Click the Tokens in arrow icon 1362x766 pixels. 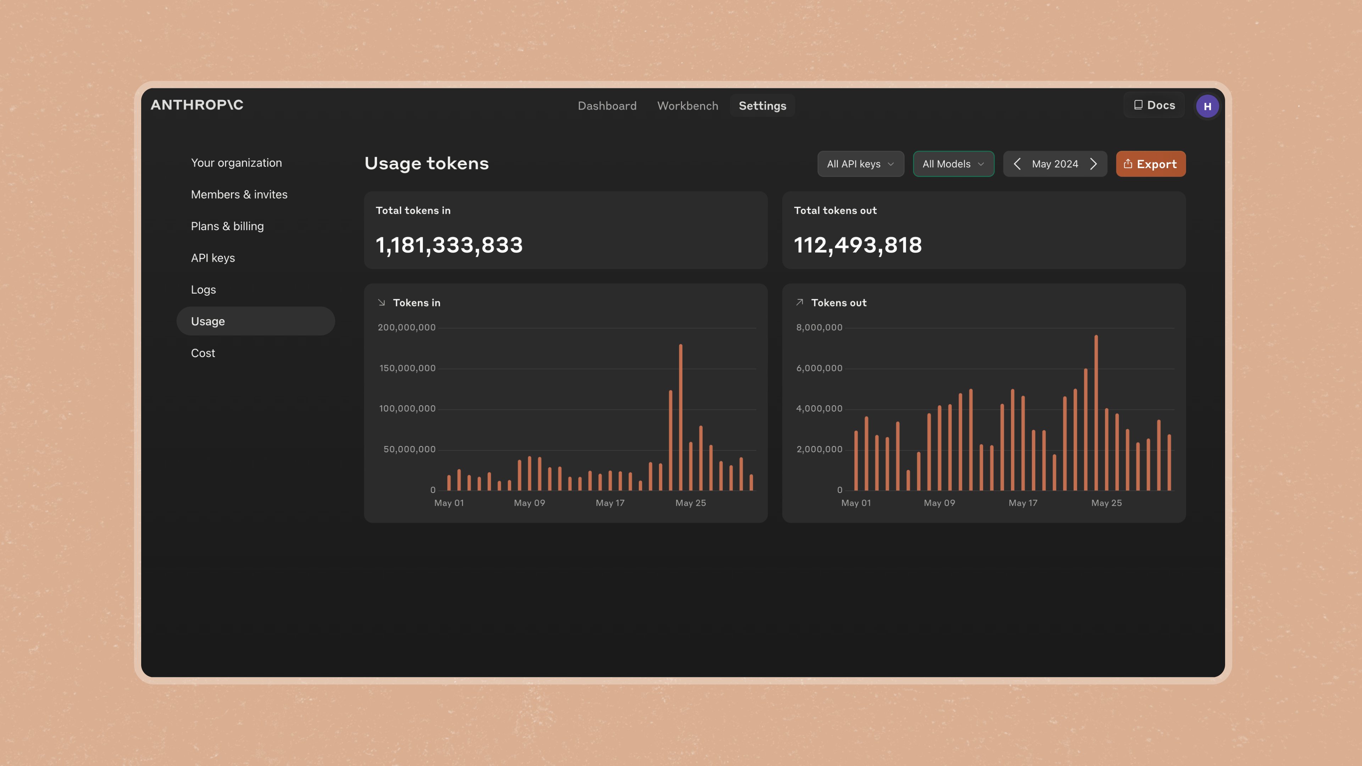pos(381,302)
